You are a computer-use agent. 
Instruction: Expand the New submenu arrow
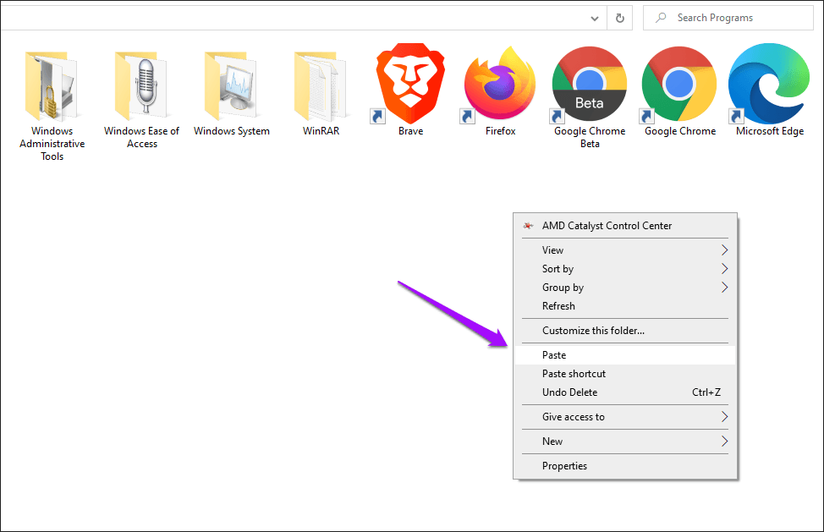click(x=724, y=442)
